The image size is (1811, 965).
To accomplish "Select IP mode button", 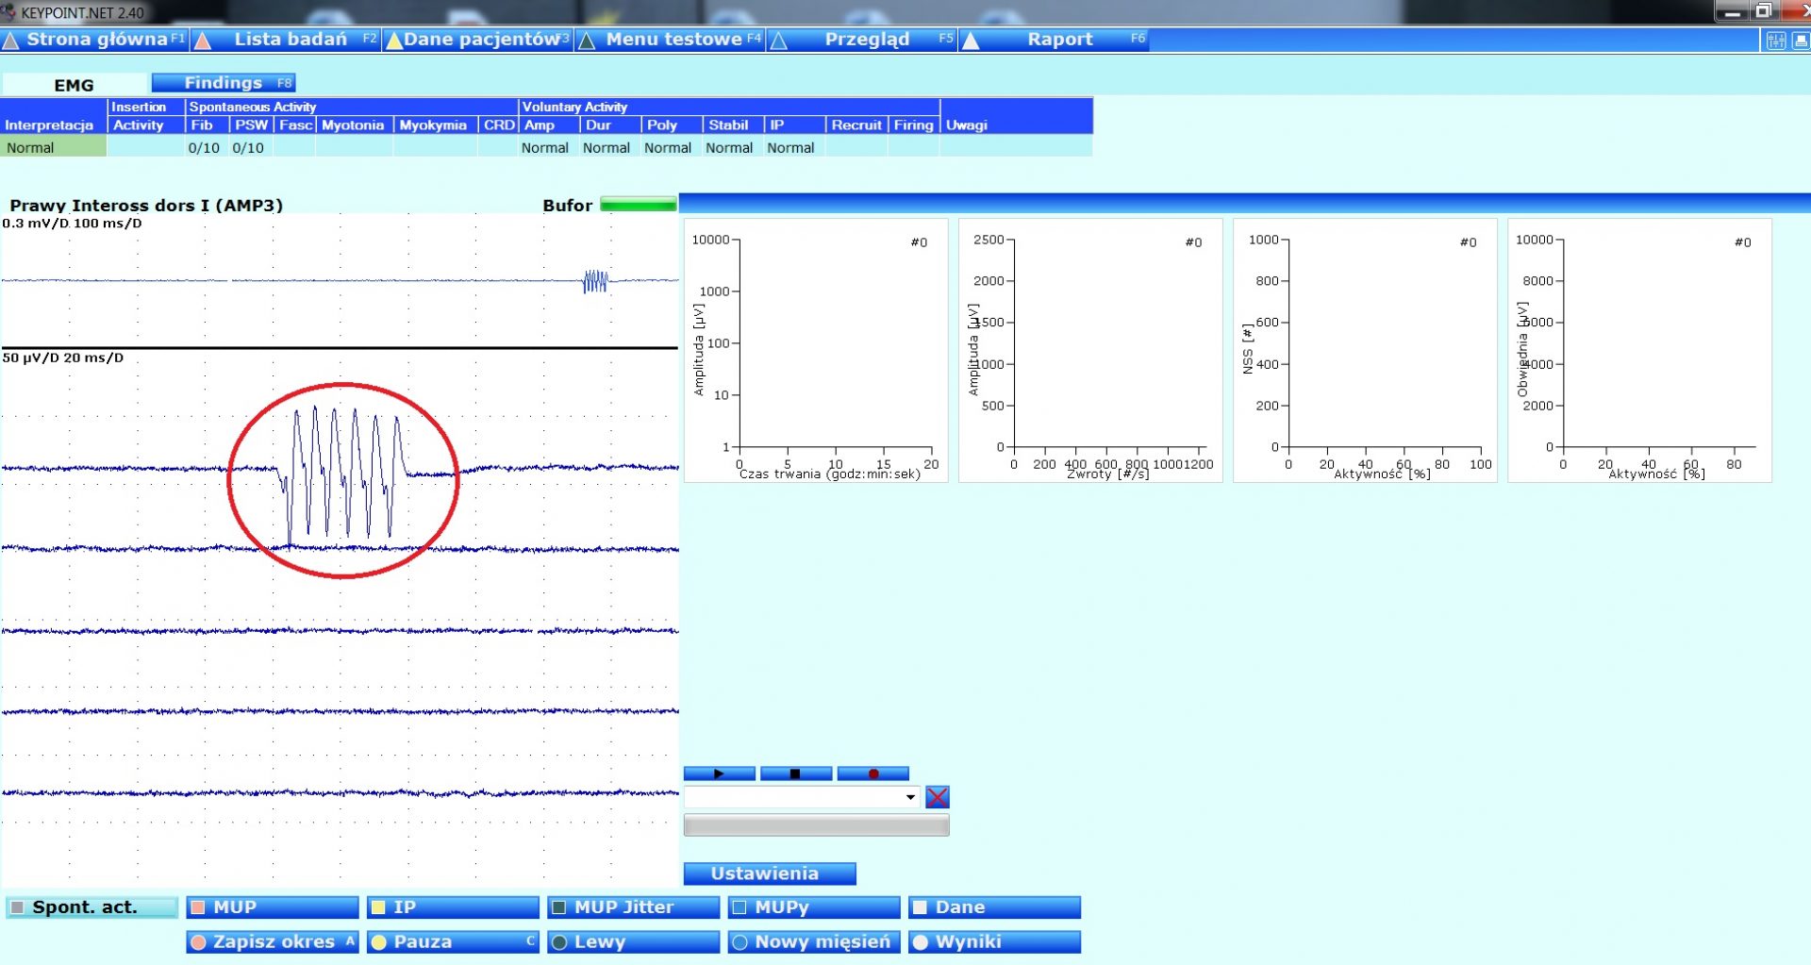I will pyautogui.click(x=453, y=907).
